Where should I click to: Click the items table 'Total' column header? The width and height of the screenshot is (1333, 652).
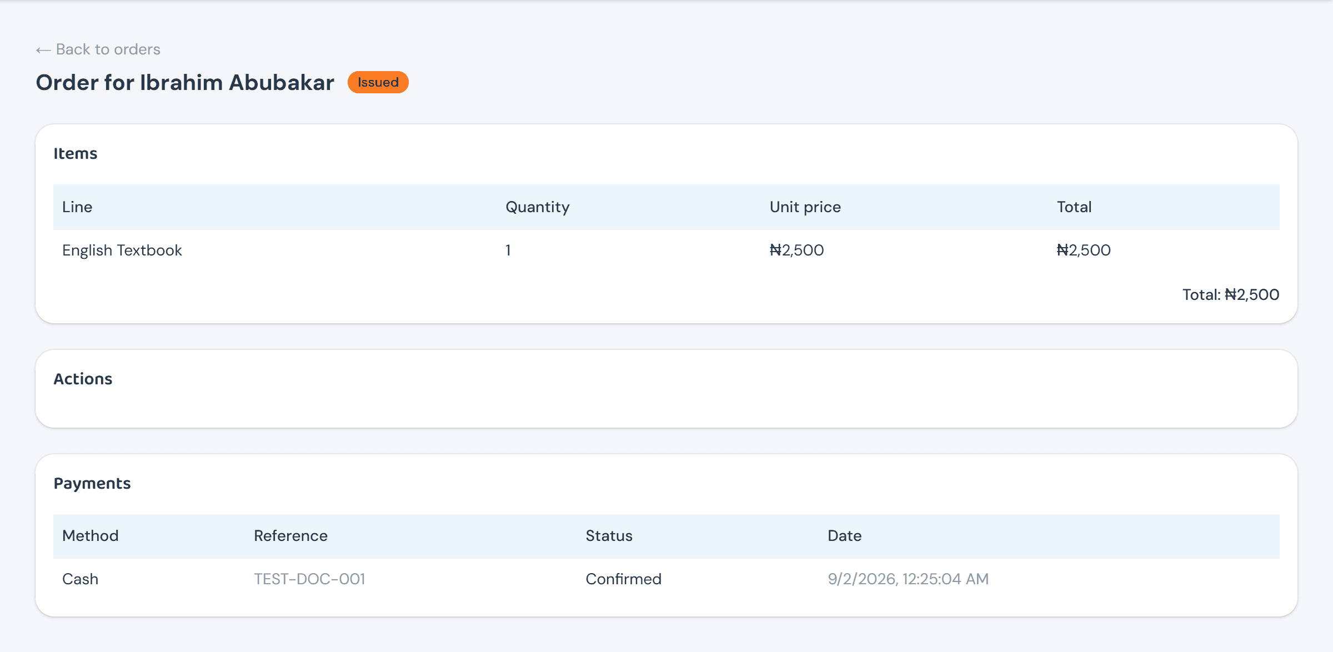point(1074,207)
